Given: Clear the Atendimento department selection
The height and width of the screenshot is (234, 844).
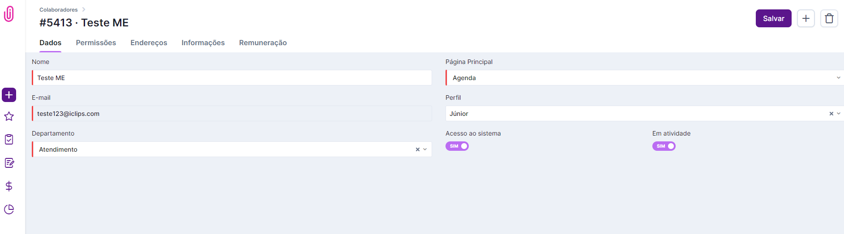Looking at the screenshot, I should pos(417,149).
